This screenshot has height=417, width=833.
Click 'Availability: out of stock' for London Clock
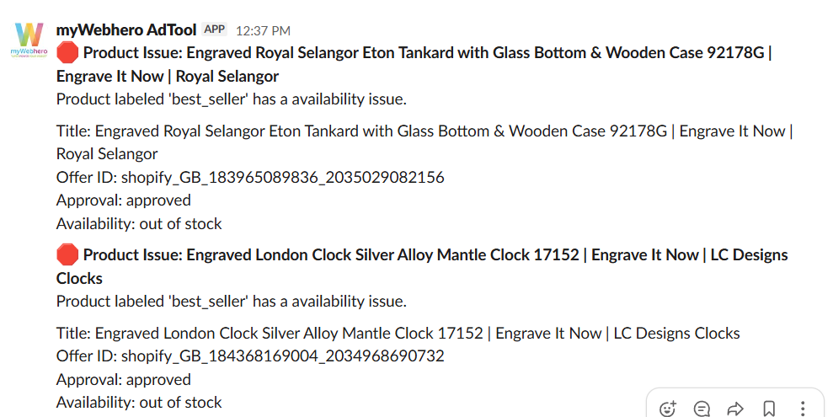139,403
